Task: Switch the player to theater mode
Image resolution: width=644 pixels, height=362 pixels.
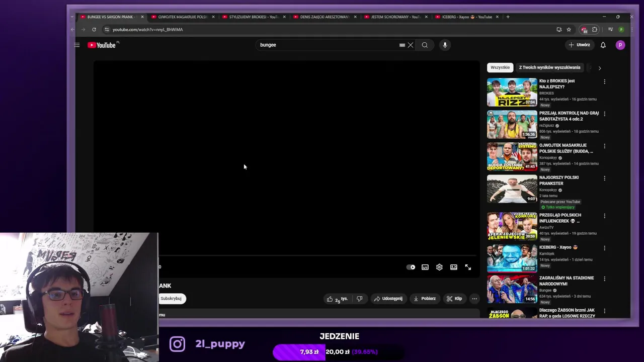Action: (454, 267)
